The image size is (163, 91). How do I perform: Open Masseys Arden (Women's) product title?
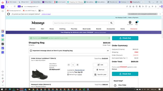coord(41,84)
